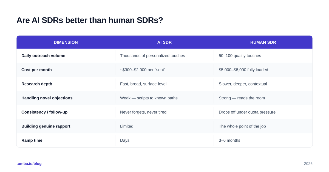Click 'Building genuine rapport' row label

[x=46, y=126]
